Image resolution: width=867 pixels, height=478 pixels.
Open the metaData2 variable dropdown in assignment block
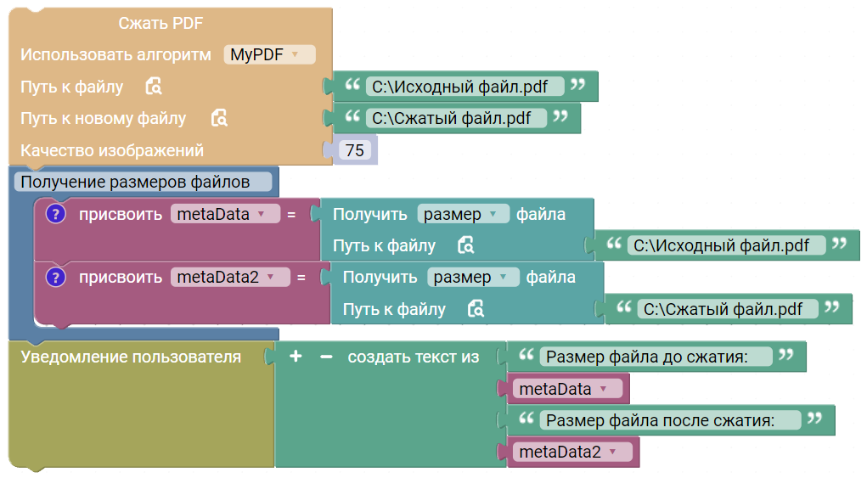tap(230, 277)
